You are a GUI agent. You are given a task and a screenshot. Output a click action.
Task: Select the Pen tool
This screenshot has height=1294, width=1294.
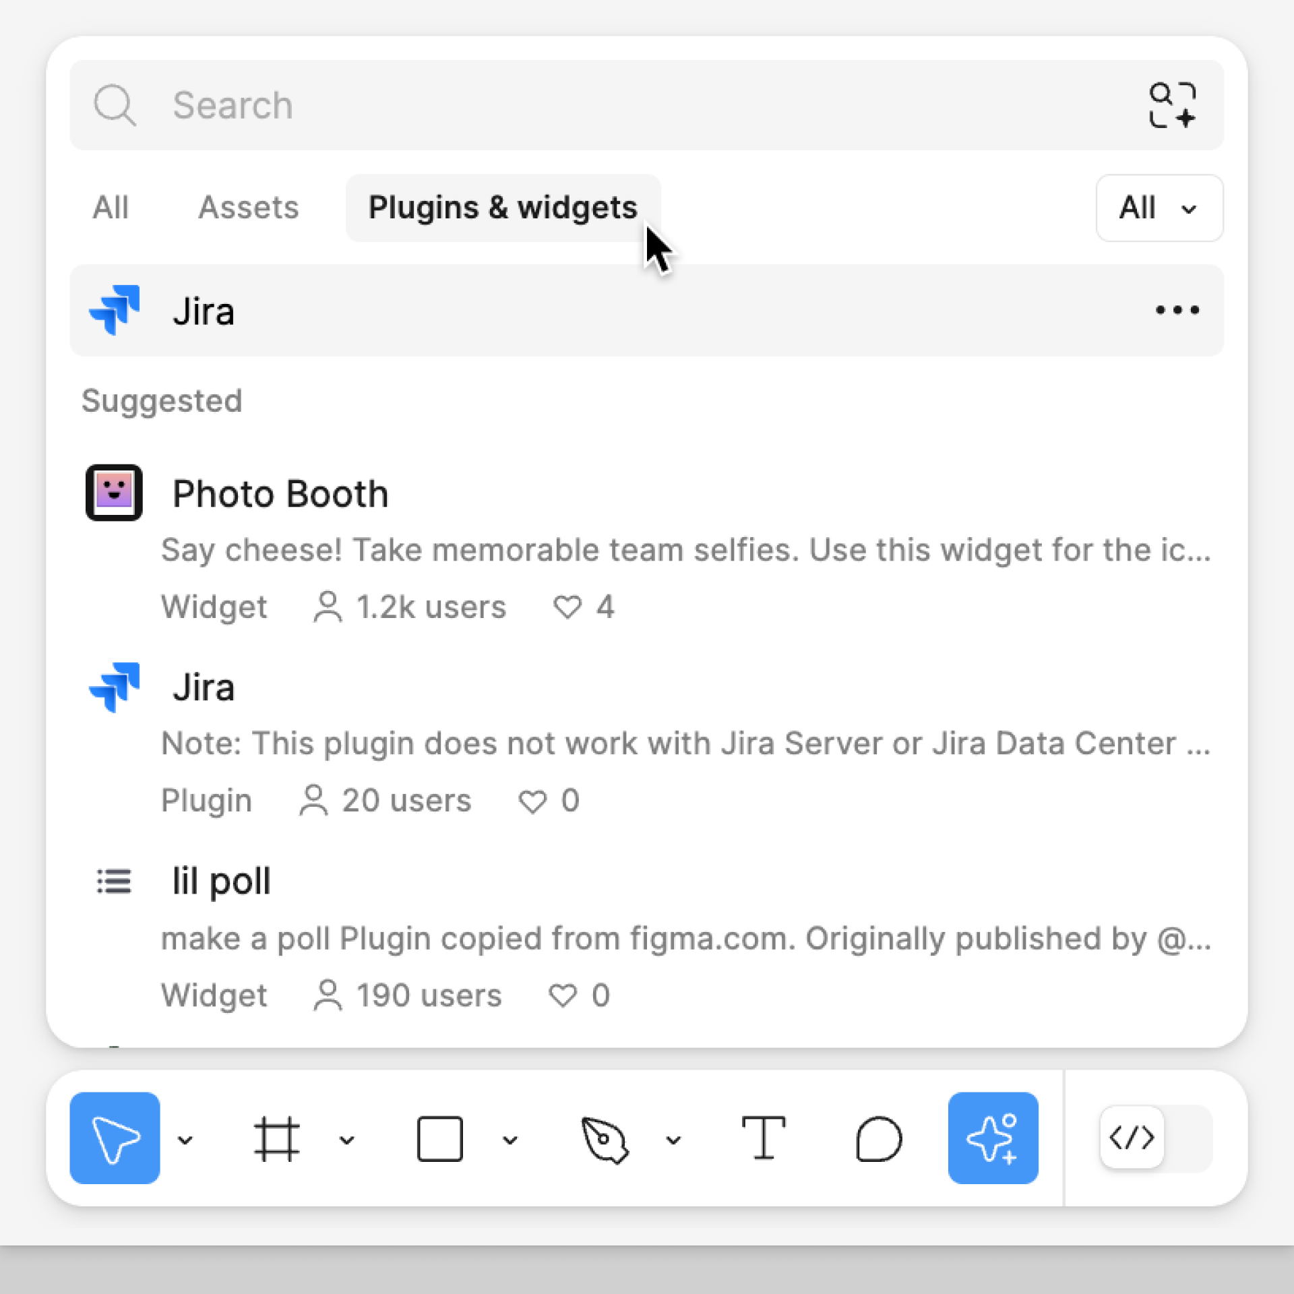click(604, 1139)
